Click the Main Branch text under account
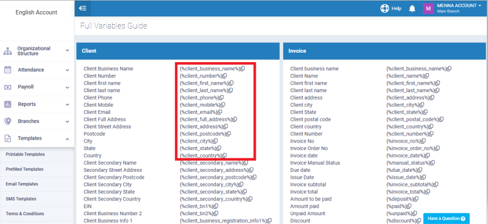This screenshot has height=224, width=488. coord(448,12)
